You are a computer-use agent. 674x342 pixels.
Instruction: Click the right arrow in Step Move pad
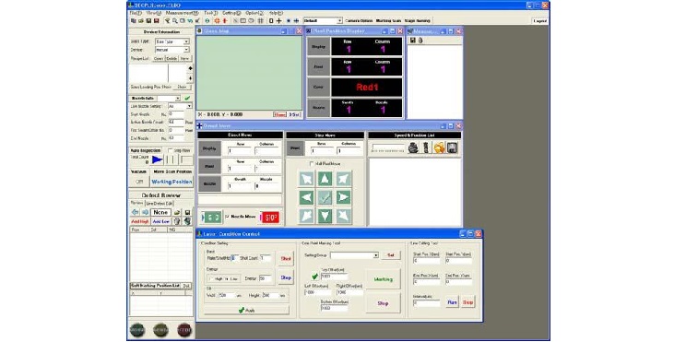coord(343,197)
